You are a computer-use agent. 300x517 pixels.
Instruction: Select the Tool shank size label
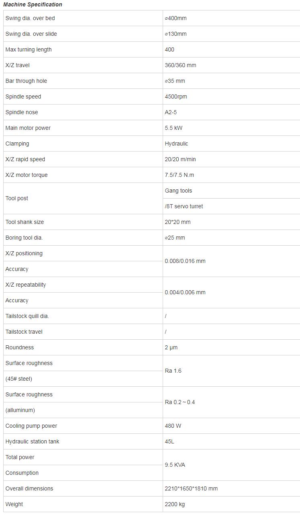24,222
